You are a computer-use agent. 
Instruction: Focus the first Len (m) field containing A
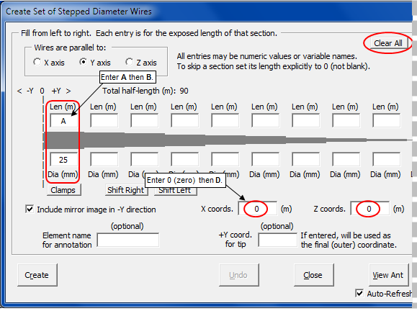pos(63,121)
